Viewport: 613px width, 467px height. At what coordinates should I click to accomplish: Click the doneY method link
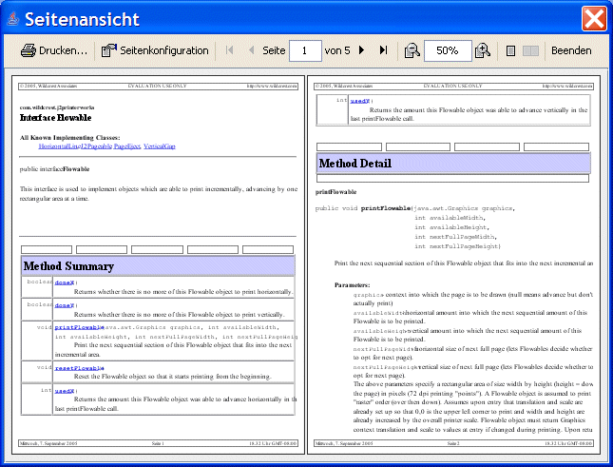click(64, 305)
